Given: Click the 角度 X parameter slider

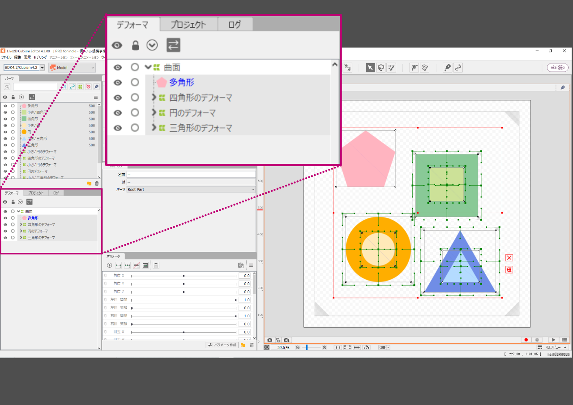Looking at the screenshot, I should click(184, 276).
